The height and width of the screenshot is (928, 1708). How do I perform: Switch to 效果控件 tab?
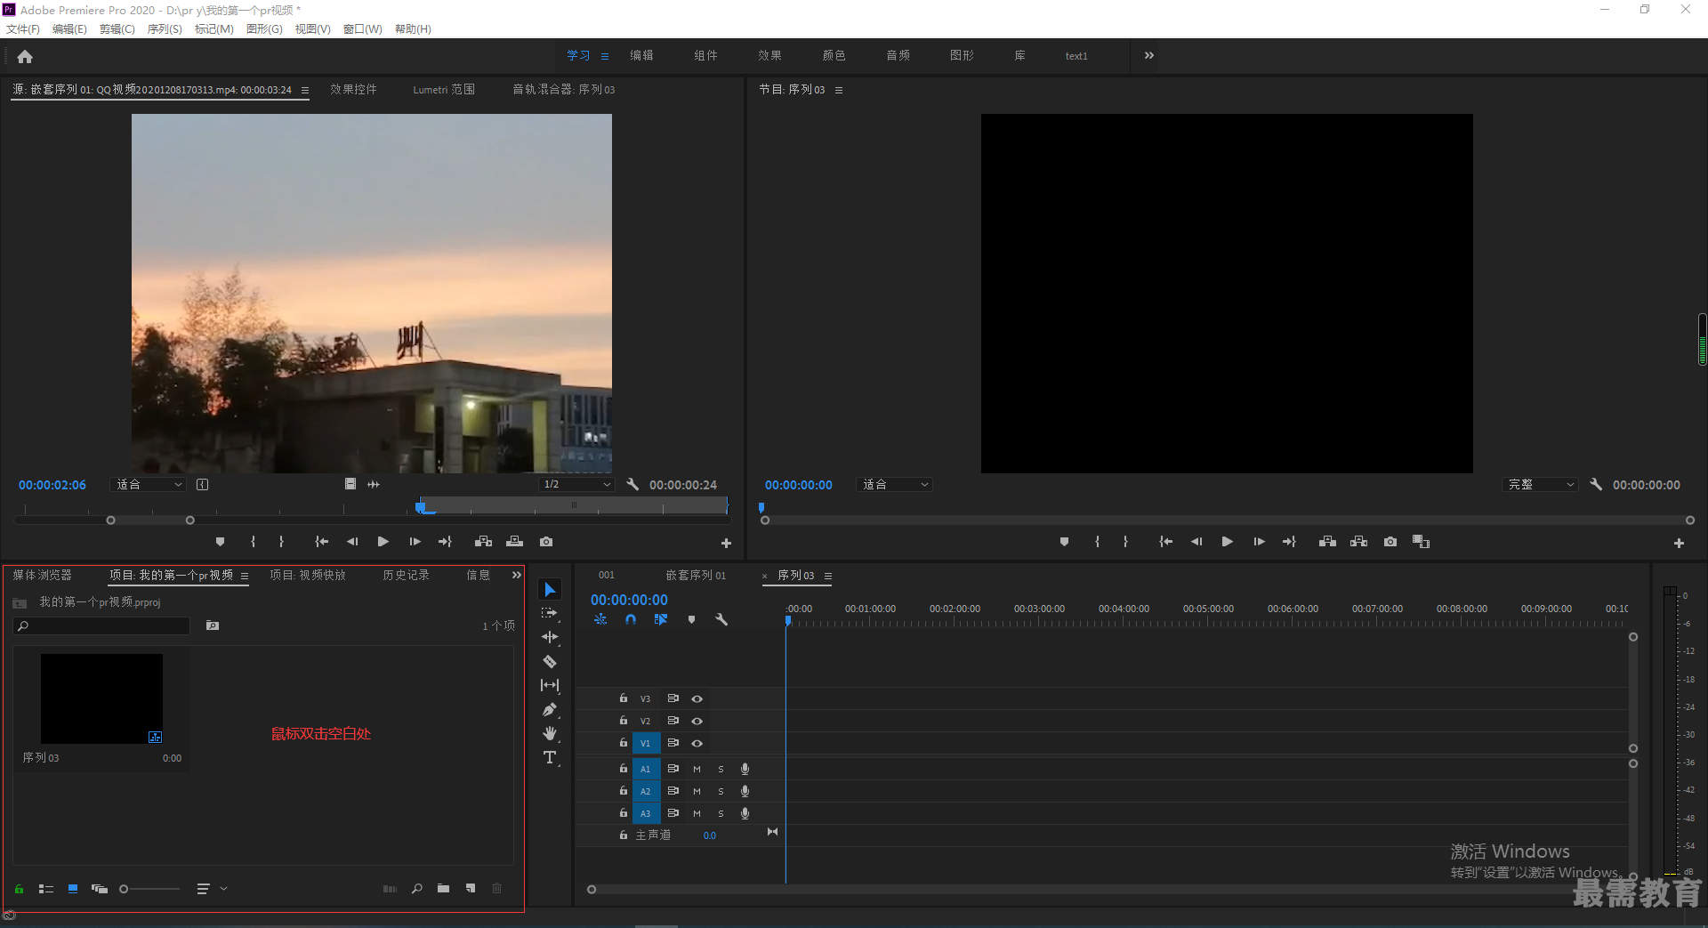pos(353,90)
